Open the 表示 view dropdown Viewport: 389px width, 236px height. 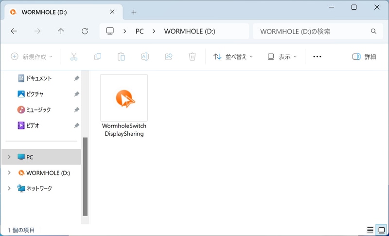point(282,57)
